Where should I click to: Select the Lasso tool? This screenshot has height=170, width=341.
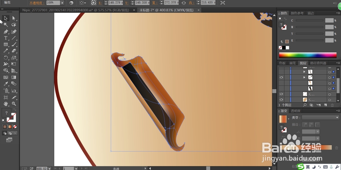point(14,25)
